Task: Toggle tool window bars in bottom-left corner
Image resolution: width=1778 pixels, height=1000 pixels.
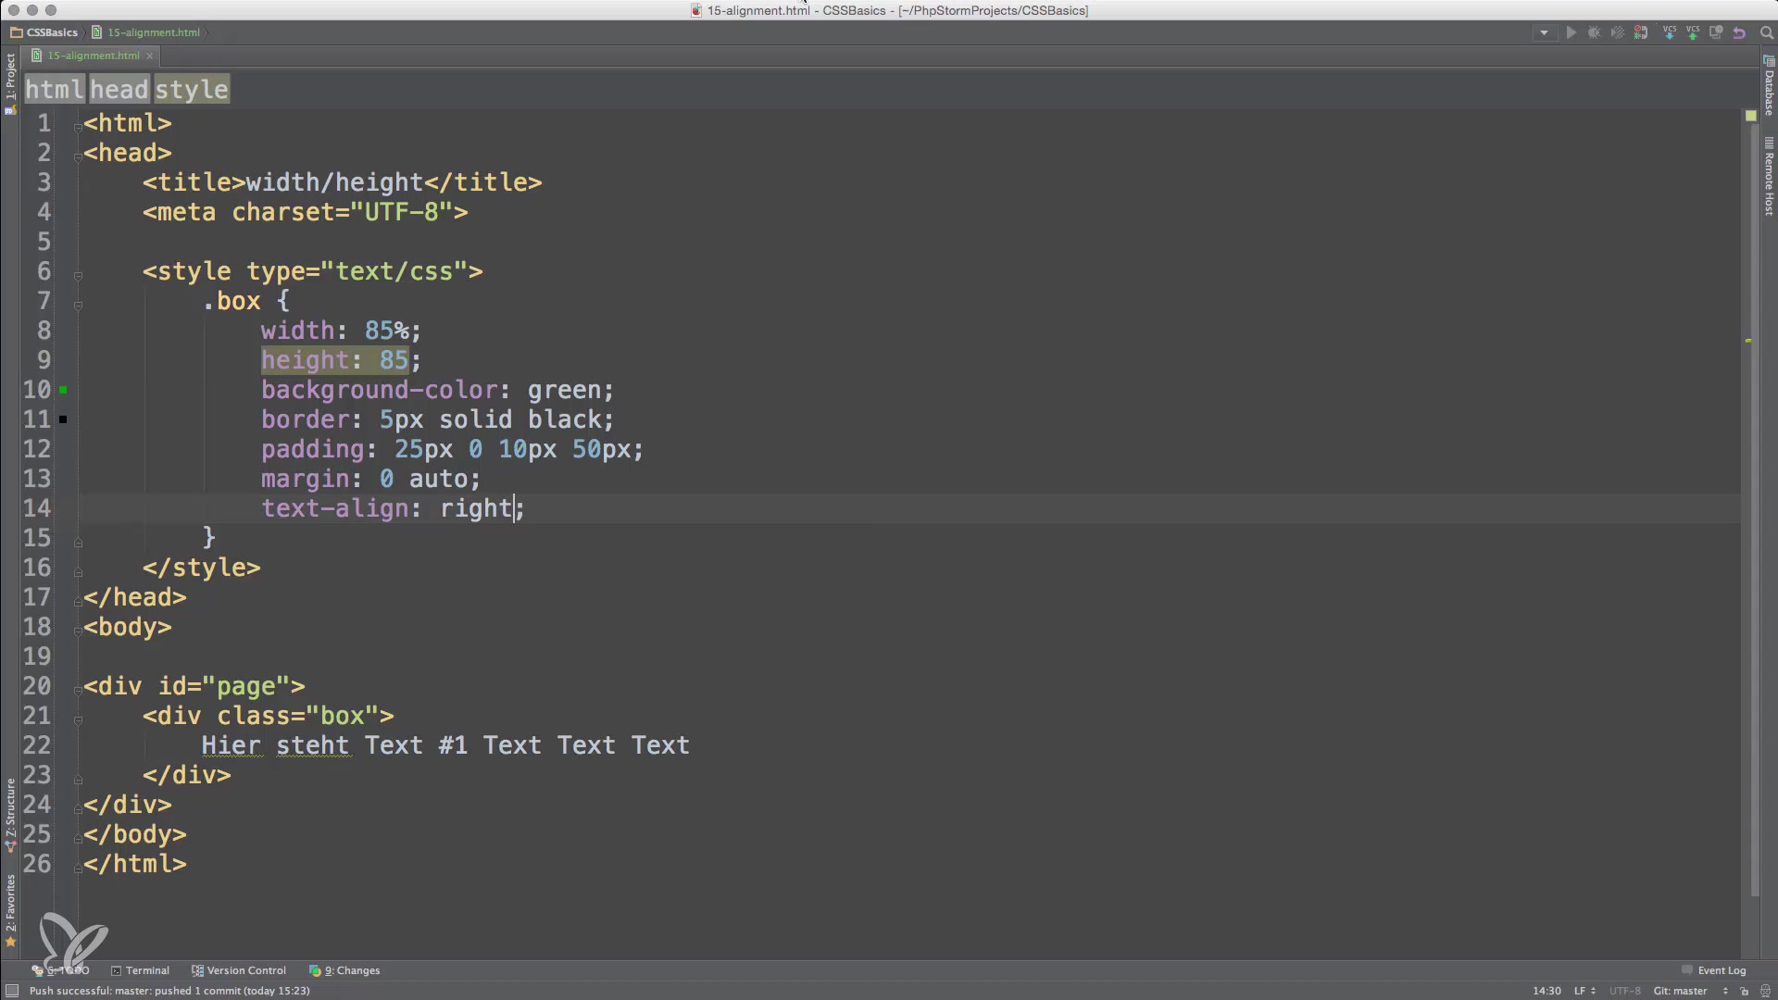Action: tap(12, 991)
